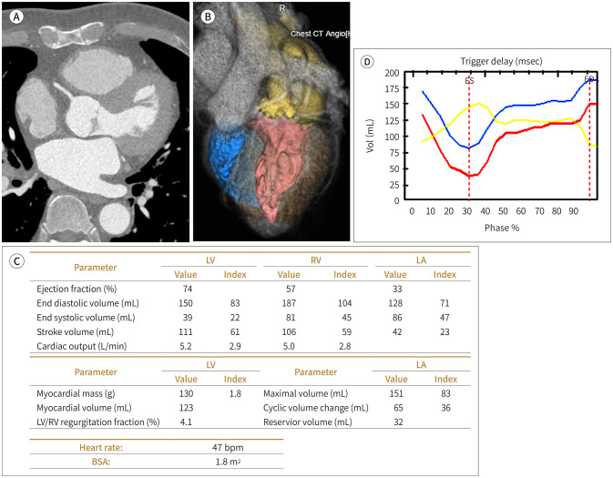Select the LV column header in upper table
The height and width of the screenshot is (478, 613).
[x=210, y=260]
